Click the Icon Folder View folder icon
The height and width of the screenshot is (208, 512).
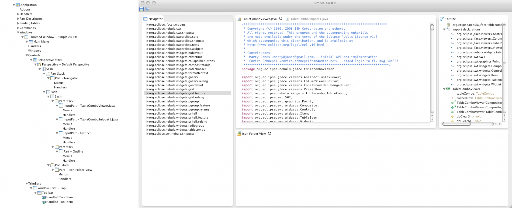(239, 134)
